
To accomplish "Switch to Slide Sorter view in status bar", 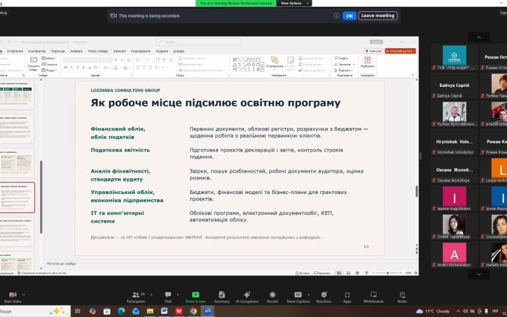I will 347,273.
